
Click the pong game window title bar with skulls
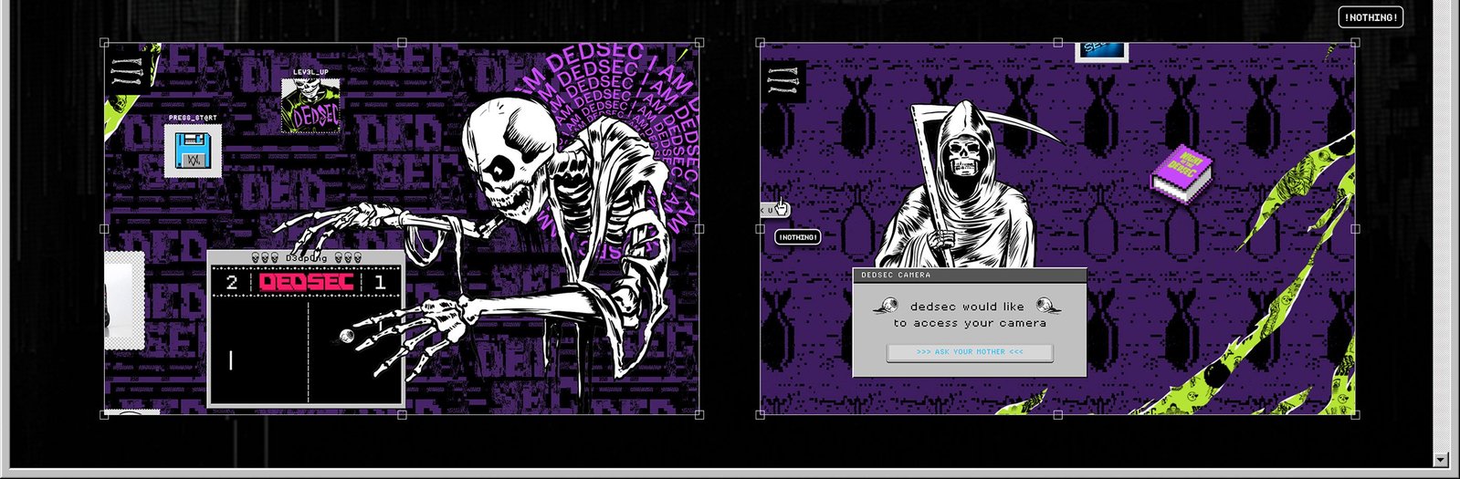[305, 258]
